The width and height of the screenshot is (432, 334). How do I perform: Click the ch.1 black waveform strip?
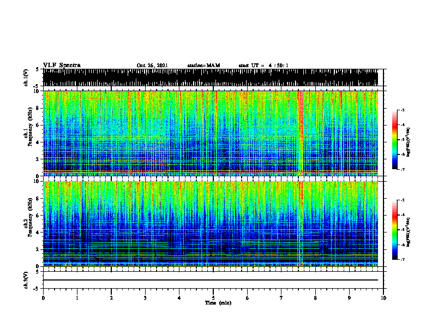[211, 77]
